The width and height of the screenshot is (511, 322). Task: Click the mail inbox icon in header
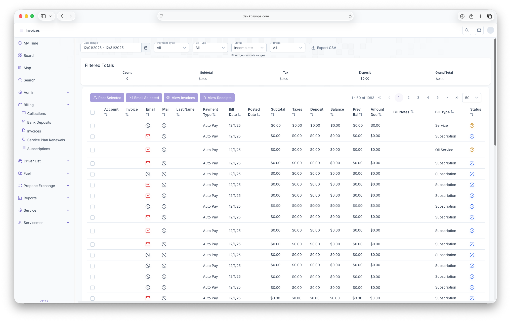(479, 30)
